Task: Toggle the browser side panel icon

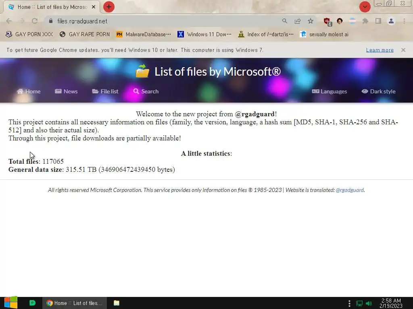Action: click(378, 21)
